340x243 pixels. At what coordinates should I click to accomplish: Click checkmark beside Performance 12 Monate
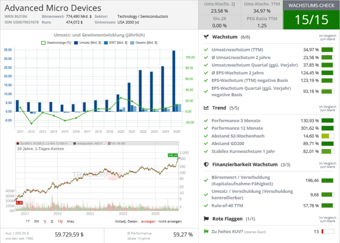point(206,128)
